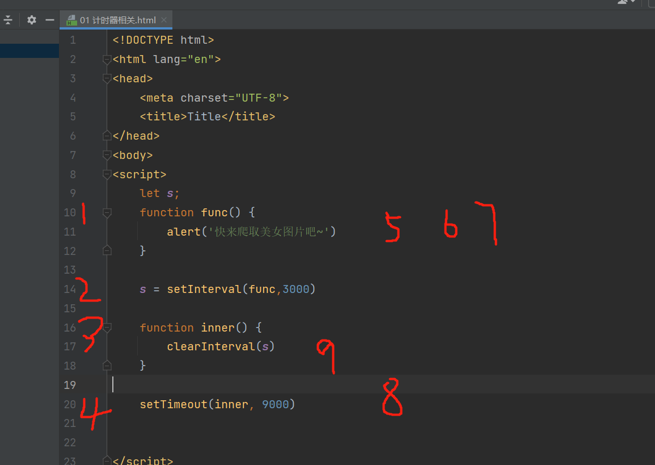Click the func name in function declaration
This screenshot has width=655, height=465.
pyautogui.click(x=214, y=212)
